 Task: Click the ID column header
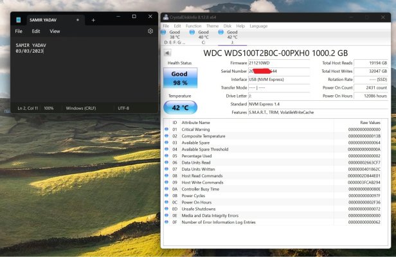174,123
